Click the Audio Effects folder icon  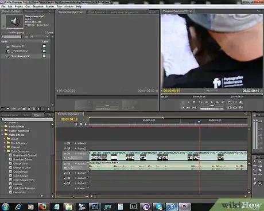[6, 126]
